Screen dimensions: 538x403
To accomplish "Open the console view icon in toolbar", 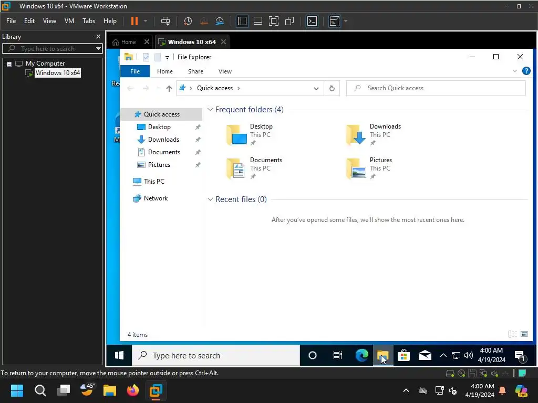I will coord(312,21).
